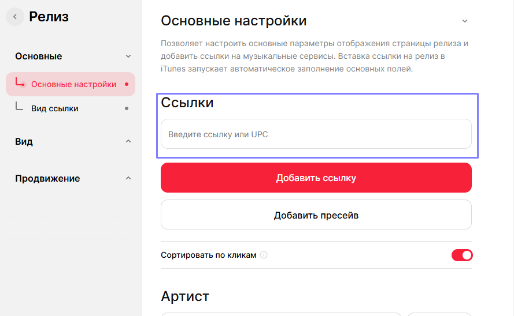Click the red dot indicator on Основные настройки
The image size is (514, 316).
click(x=127, y=84)
